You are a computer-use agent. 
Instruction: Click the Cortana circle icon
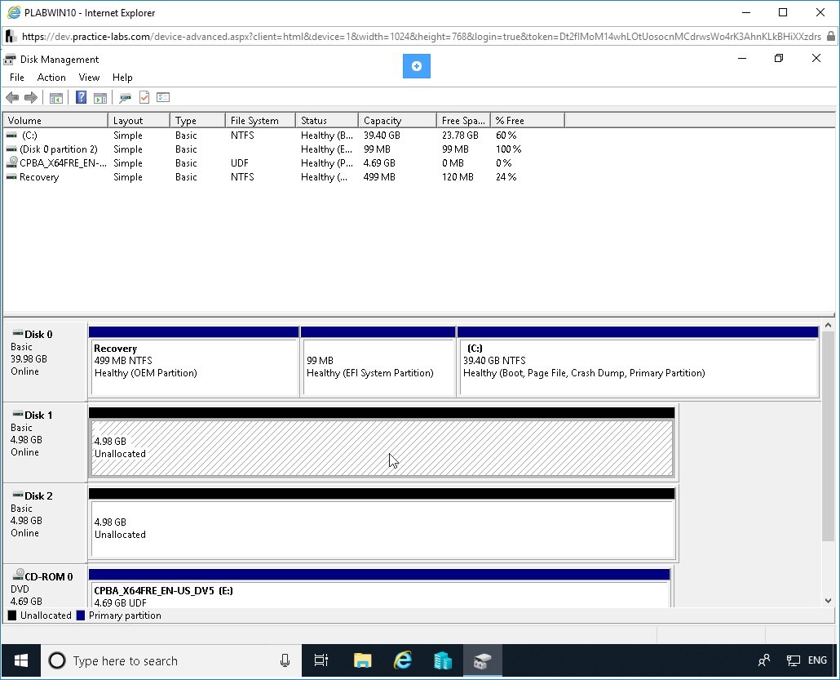(x=57, y=660)
